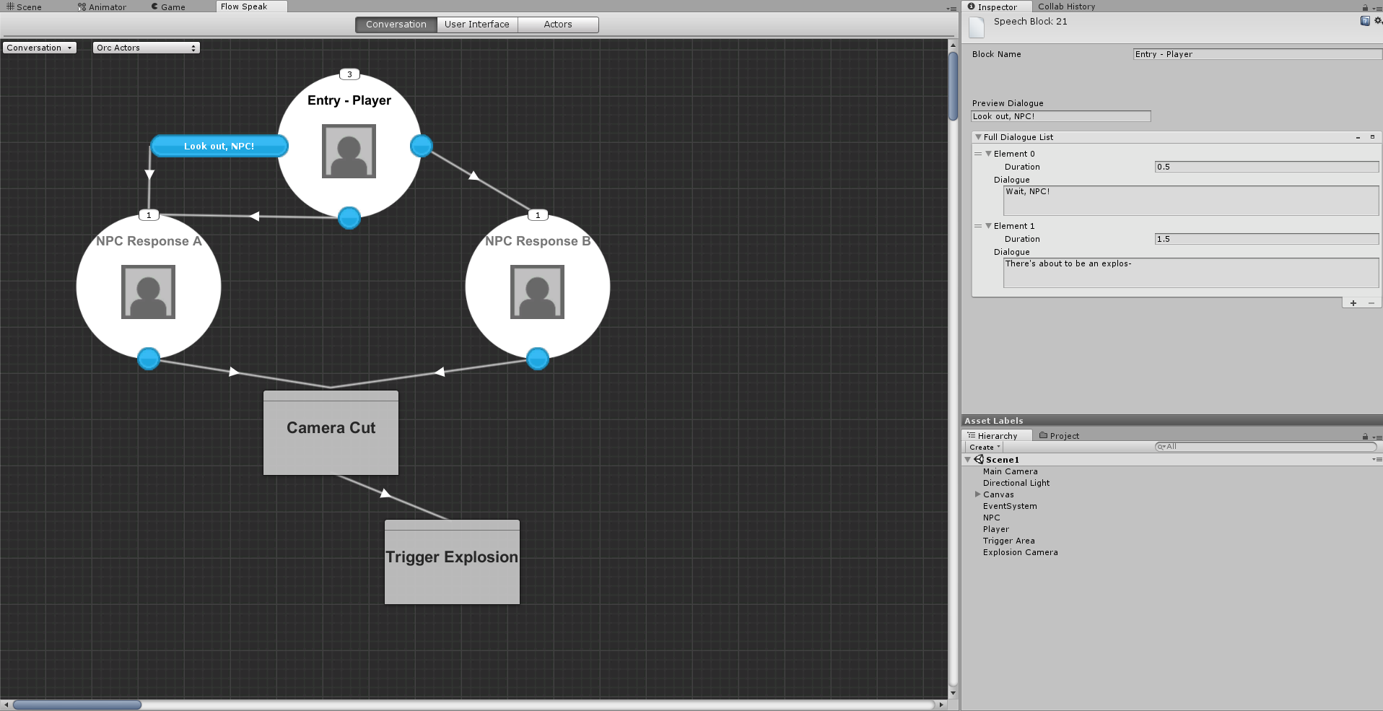Open the Orc Actors dropdown
Viewport: 1383px width, 711px height.
[146, 48]
